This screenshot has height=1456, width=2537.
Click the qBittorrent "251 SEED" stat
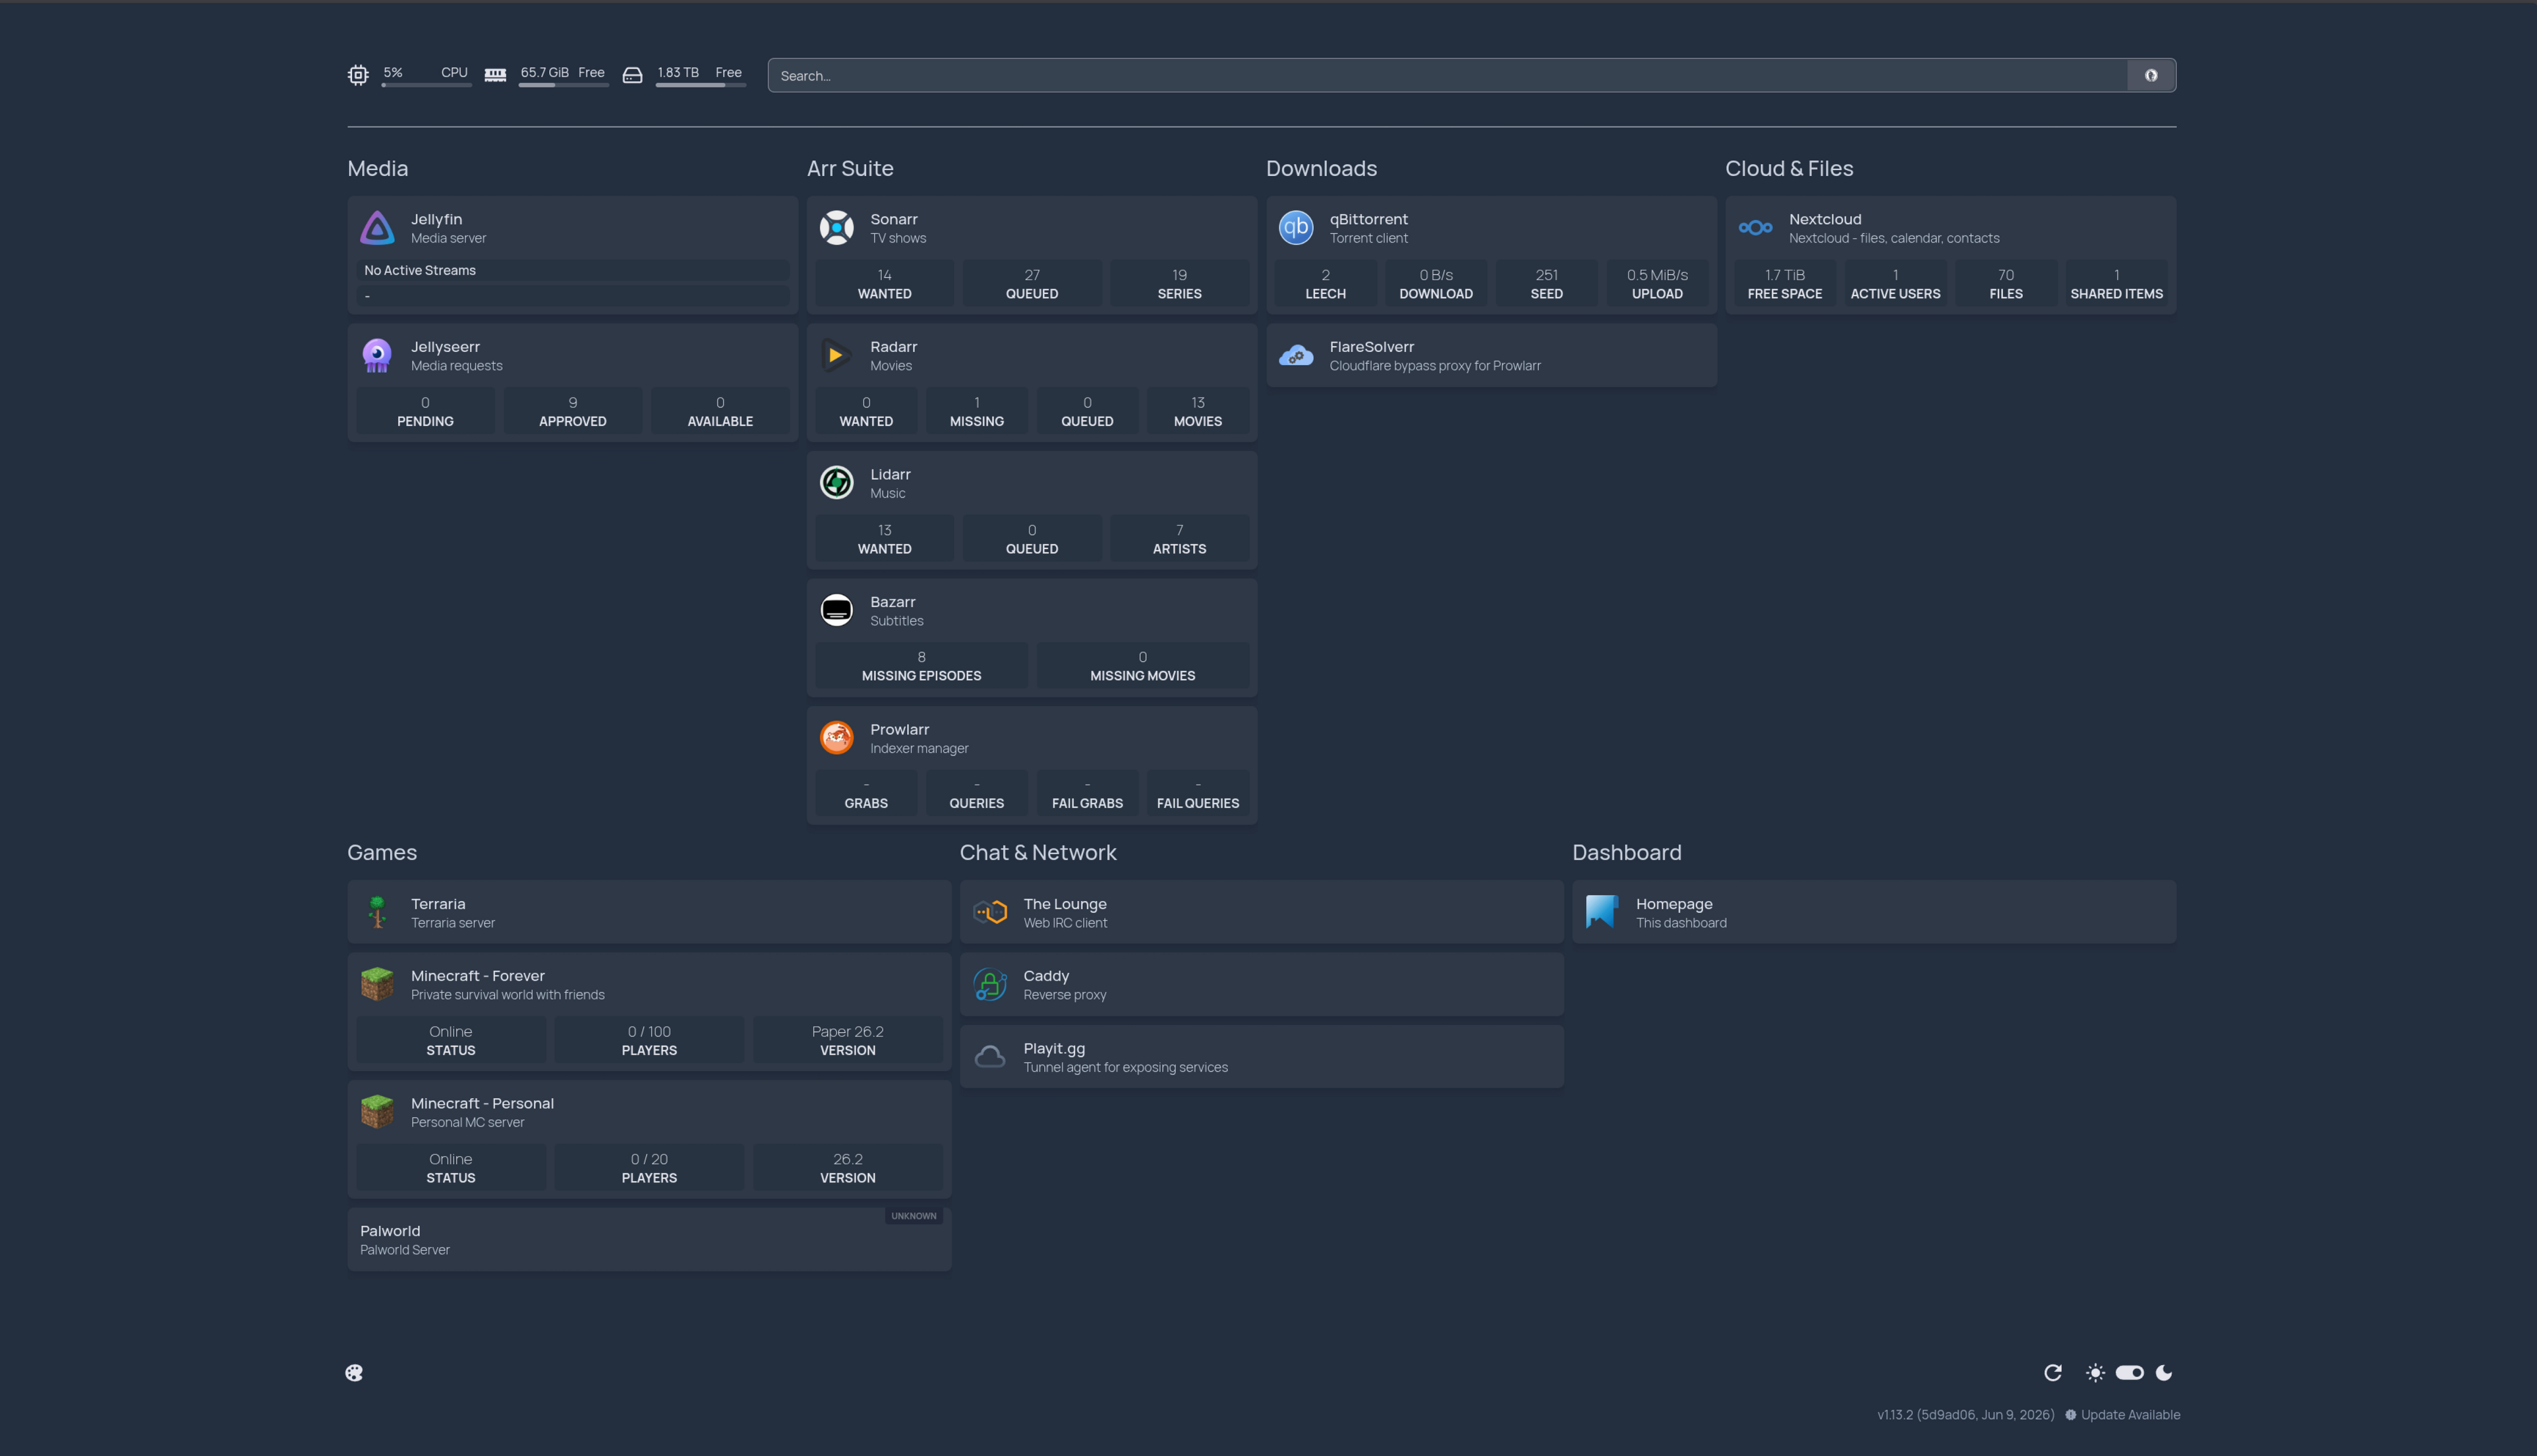click(x=1546, y=284)
